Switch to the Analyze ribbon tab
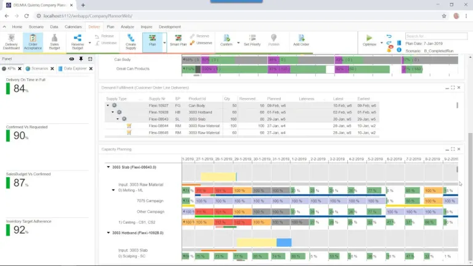Screen dimensions: 473x266 [x=127, y=27]
